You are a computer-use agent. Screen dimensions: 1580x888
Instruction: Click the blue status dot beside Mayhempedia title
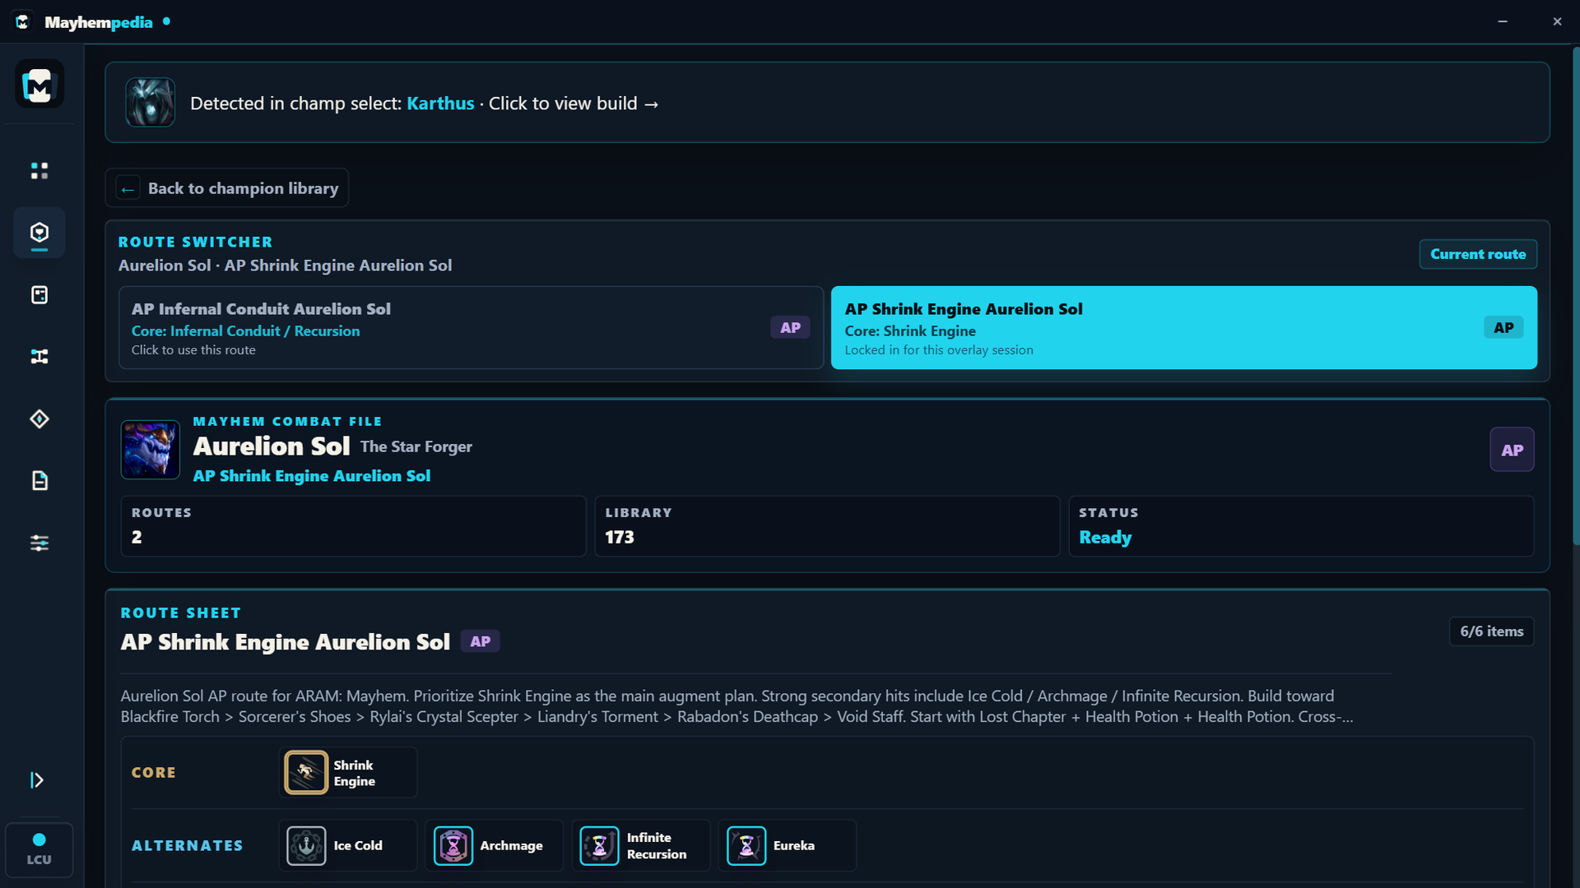[x=166, y=21]
